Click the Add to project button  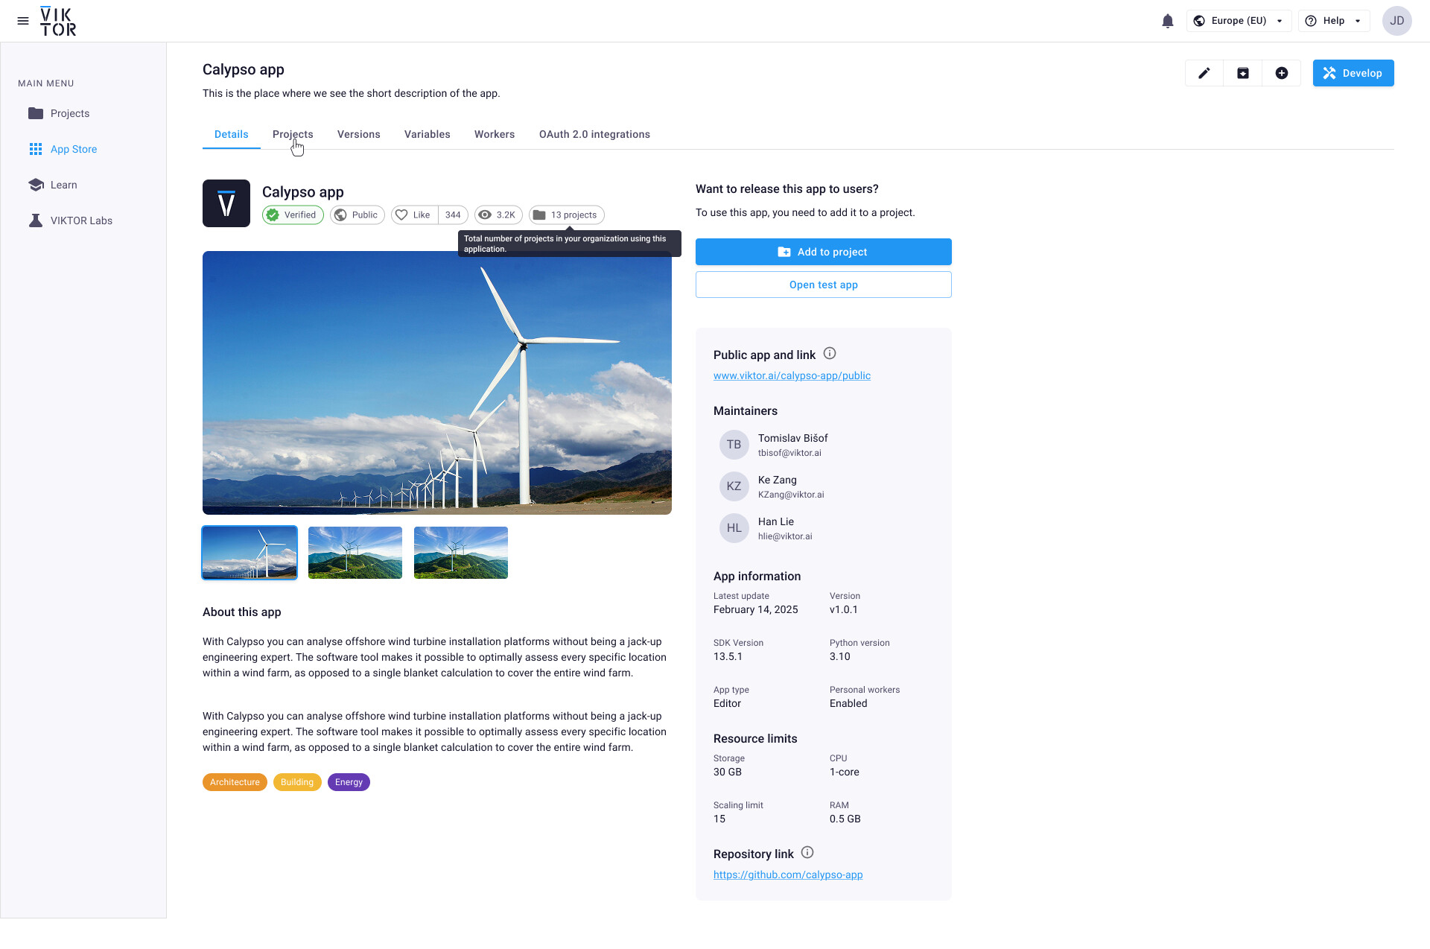[x=823, y=252]
